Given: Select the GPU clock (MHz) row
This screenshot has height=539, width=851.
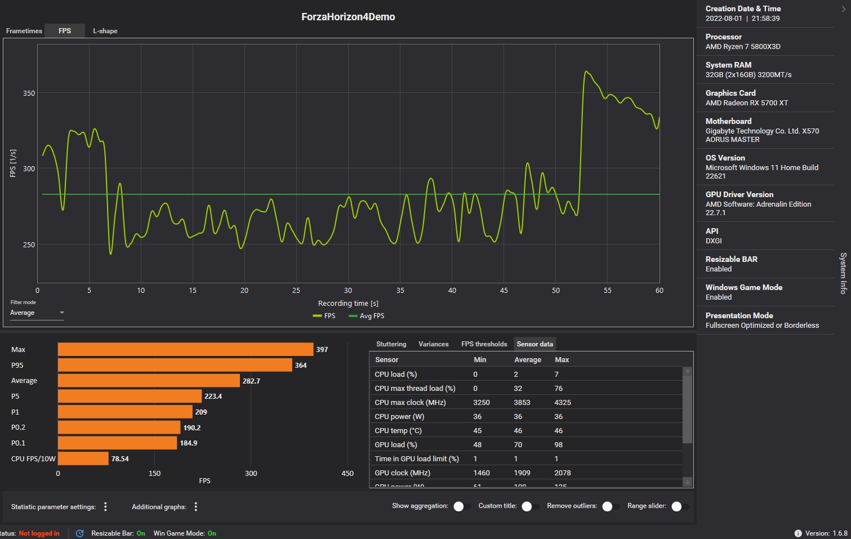Looking at the screenshot, I should tap(526, 473).
